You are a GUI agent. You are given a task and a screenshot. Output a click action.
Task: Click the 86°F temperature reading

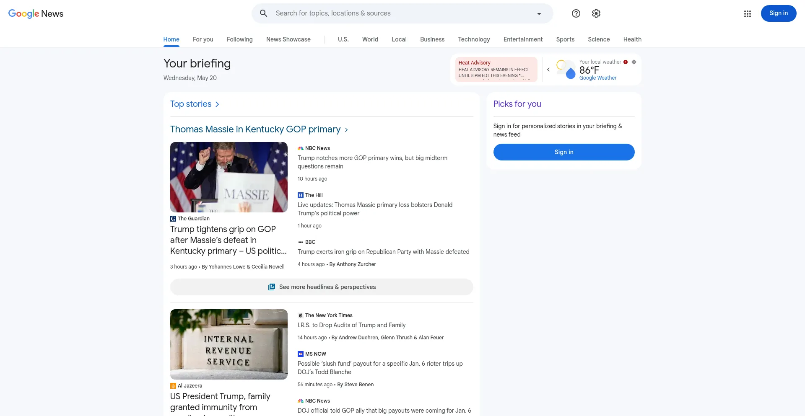click(x=589, y=70)
